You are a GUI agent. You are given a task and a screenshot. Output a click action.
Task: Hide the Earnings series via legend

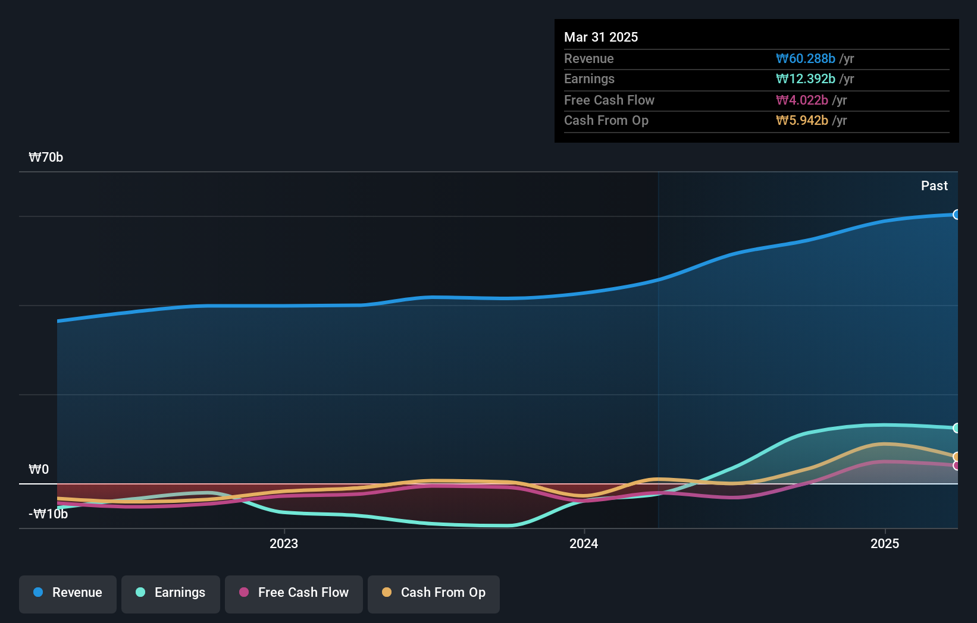coord(170,593)
